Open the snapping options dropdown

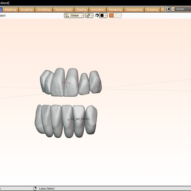coord(103,16)
